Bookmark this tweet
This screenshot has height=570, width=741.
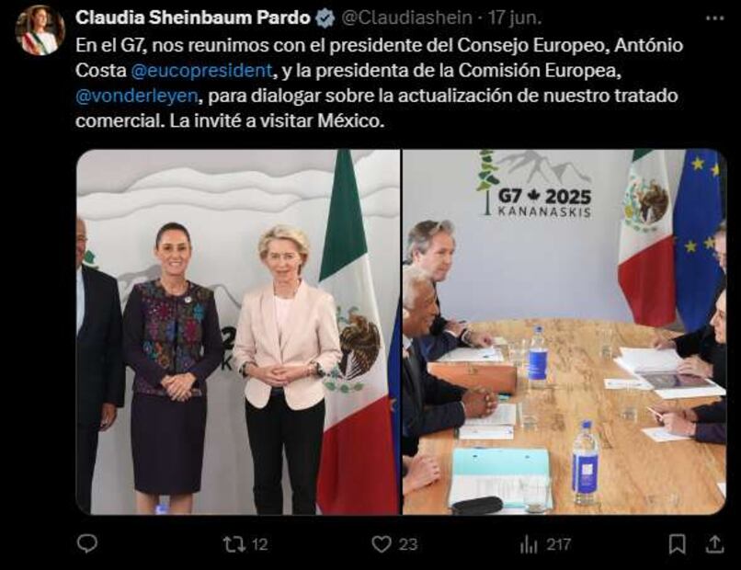coord(678,544)
